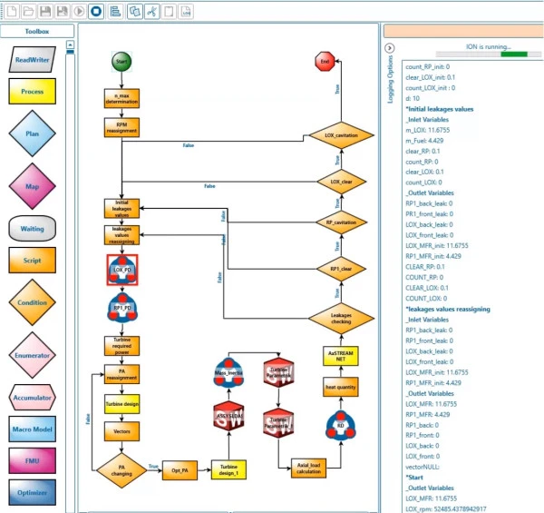
Task: Click the '*Initial leakages values' log heading
Action: (x=439, y=109)
